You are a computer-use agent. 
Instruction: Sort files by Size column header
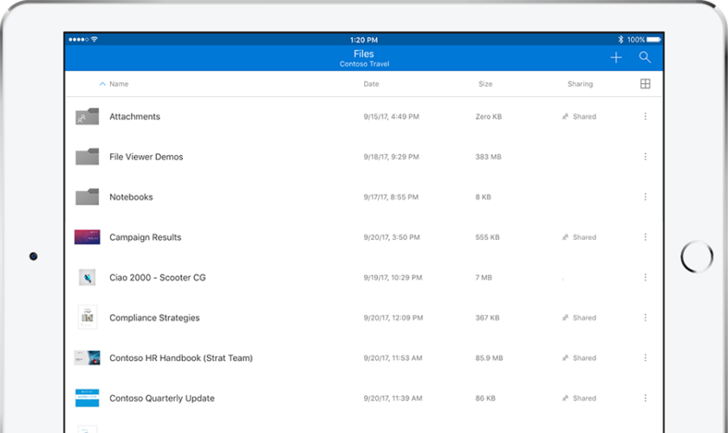485,84
